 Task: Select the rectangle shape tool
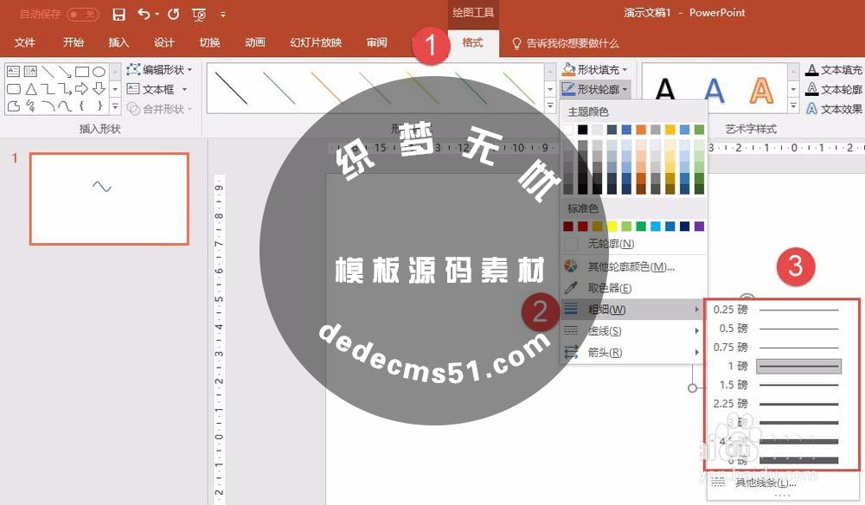coord(81,71)
